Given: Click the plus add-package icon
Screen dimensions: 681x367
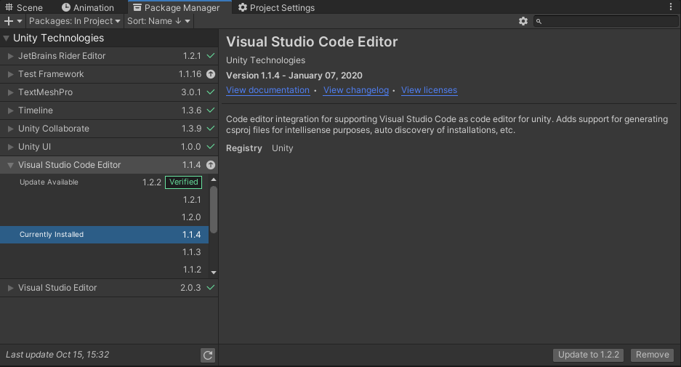Looking at the screenshot, I should click(10, 21).
